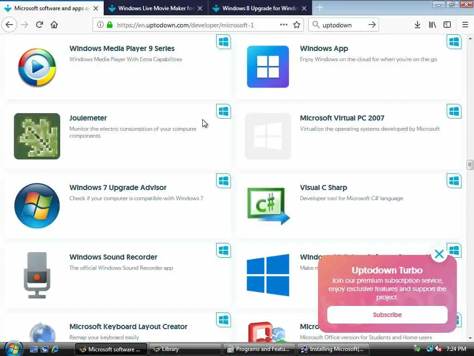This screenshot has width=474, height=356.
Task: Show site information icon in address bar
Action: click(100, 25)
